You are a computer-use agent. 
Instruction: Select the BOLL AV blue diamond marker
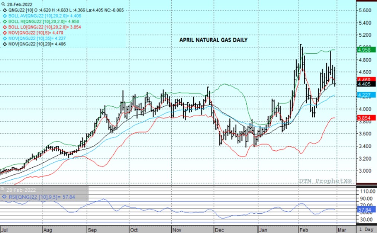click(x=4, y=17)
